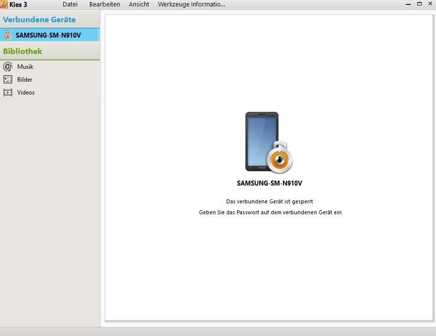
Task: Click the orange padlock on phone image
Action: click(x=280, y=158)
